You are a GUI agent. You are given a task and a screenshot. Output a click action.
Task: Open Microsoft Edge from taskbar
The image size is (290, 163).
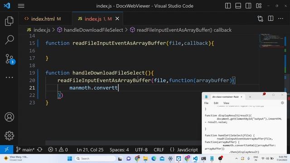pos(154,158)
